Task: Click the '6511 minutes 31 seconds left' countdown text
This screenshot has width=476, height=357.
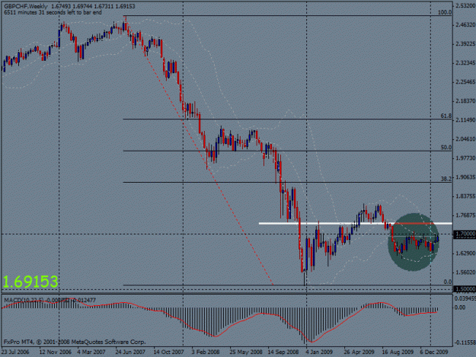Action: (53, 12)
